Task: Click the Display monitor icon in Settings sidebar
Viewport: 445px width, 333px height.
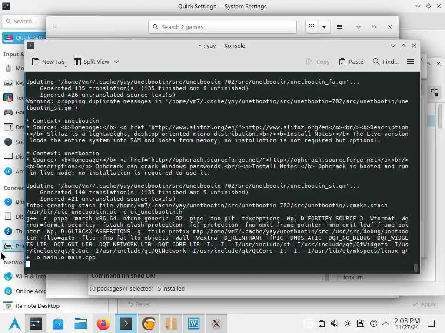Action: click(8, 156)
